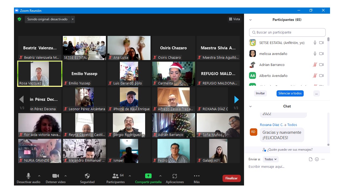Click Todos recipient link in chat message
The height and width of the screenshot is (193, 344).
(x=292, y=125)
